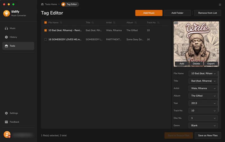Open Settings gear icon
The width and height of the screenshot is (225, 142).
(x=6, y=113)
